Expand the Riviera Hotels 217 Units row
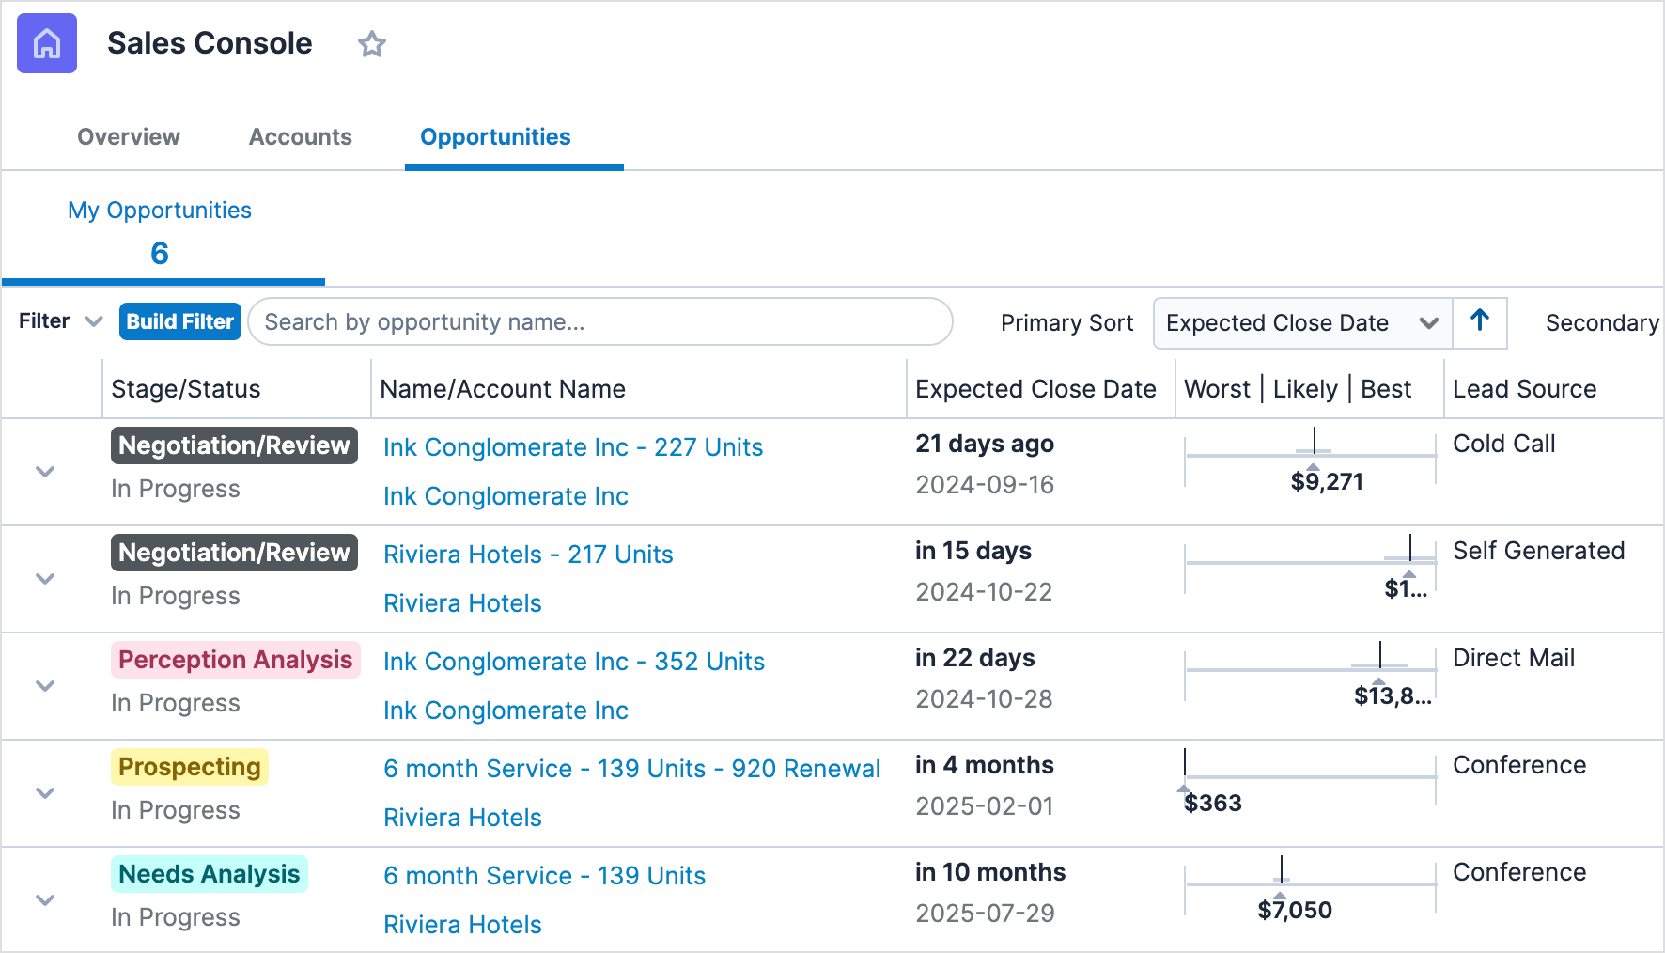This screenshot has height=953, width=1665. (45, 579)
